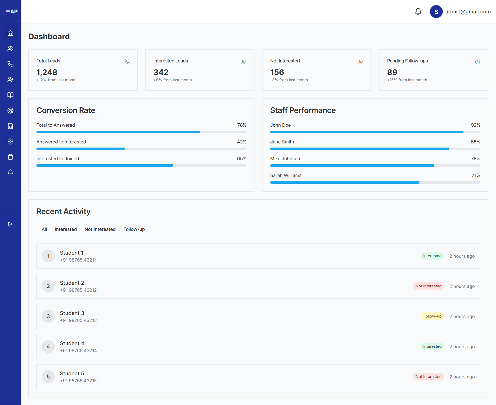
Task: Switch to the Follow-up tab
Action: click(134, 229)
